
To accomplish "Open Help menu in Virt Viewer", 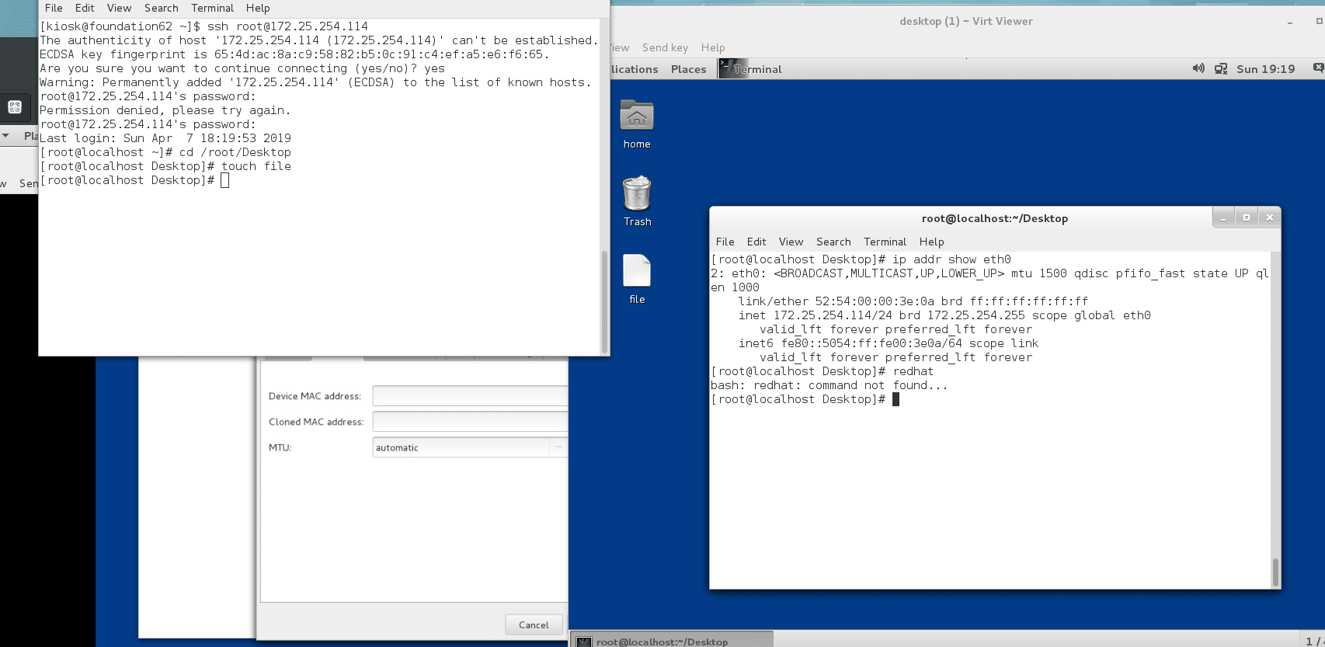I will [712, 47].
